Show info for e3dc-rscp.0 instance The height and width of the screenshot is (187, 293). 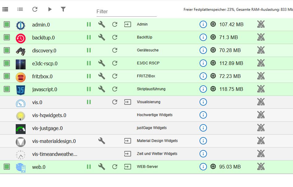[203, 63]
